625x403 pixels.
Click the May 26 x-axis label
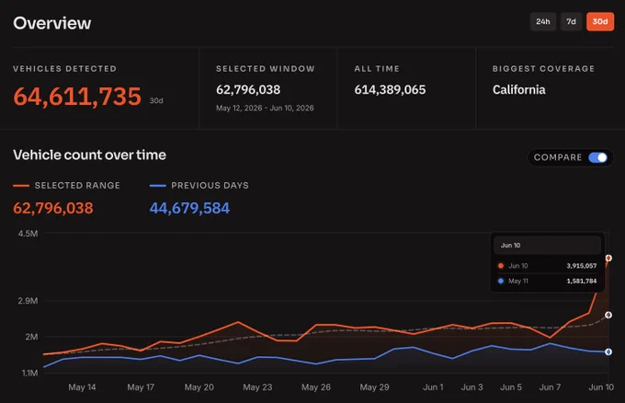[316, 387]
